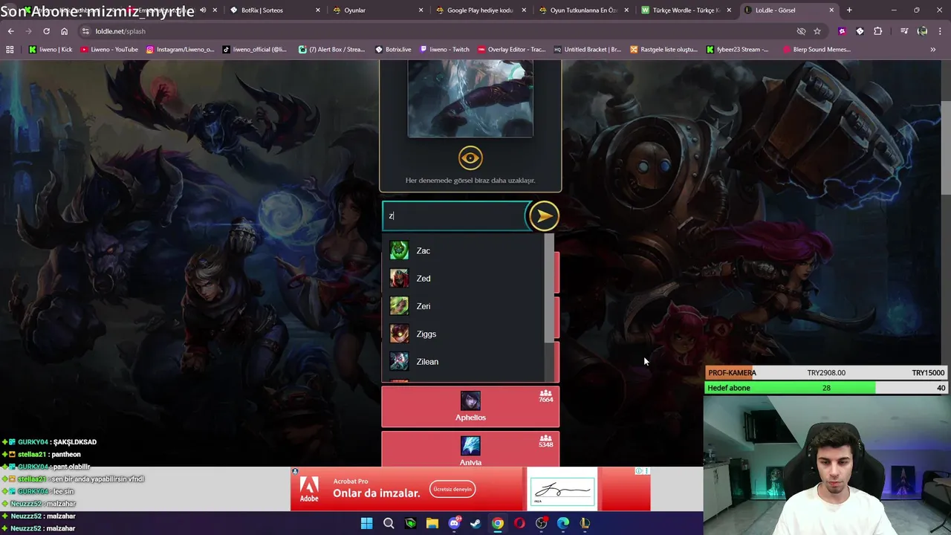The height and width of the screenshot is (535, 951).
Task: Choose Zilean from the champion list
Action: coord(464,362)
